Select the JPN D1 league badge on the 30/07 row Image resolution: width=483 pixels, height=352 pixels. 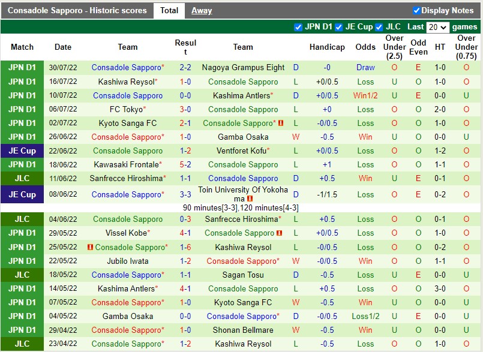[22, 68]
